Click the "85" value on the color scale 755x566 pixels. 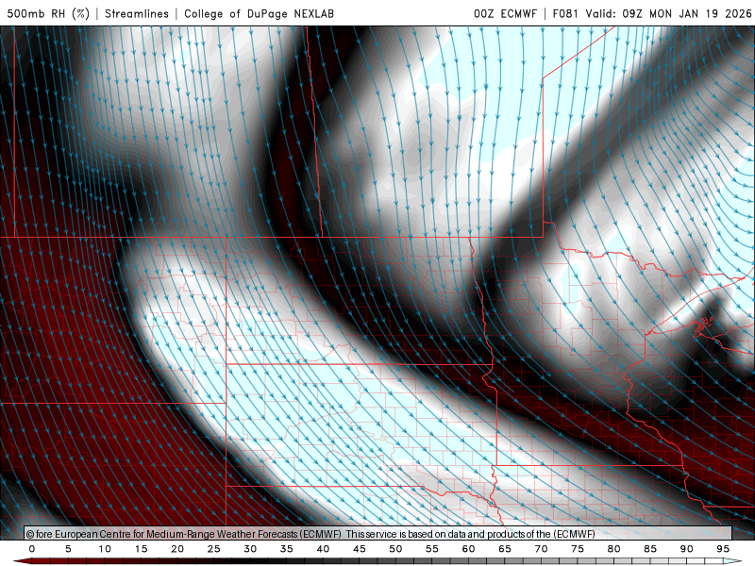coord(650,549)
